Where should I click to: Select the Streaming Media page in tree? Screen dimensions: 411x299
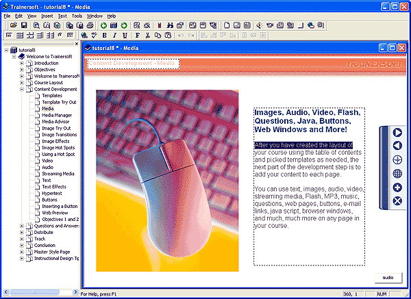click(x=58, y=174)
